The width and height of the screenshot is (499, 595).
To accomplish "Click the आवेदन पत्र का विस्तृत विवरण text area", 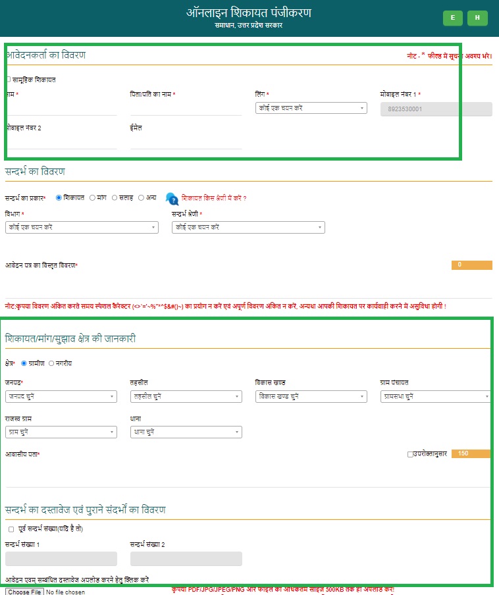I will pos(249,284).
